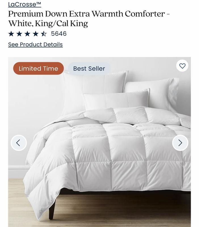The width and height of the screenshot is (199, 227).
Task: Click the fourth filled rating star
Action: (x=35, y=34)
